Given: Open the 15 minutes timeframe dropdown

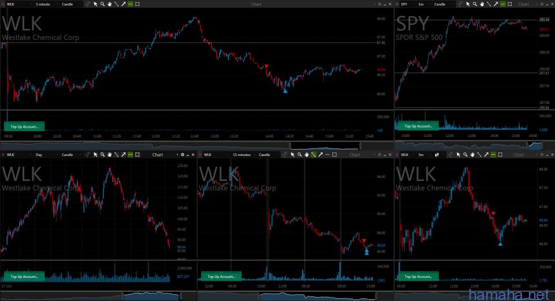Looking at the screenshot, I should pyautogui.click(x=244, y=155).
